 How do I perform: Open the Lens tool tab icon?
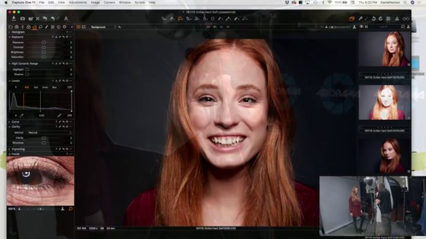click(23, 27)
